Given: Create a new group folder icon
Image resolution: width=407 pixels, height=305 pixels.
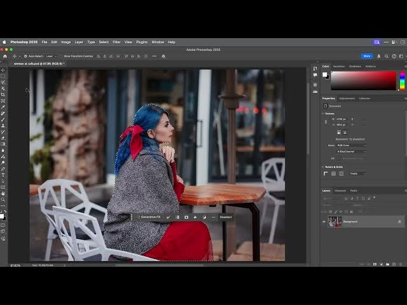Looking at the screenshot, I should (387, 264).
